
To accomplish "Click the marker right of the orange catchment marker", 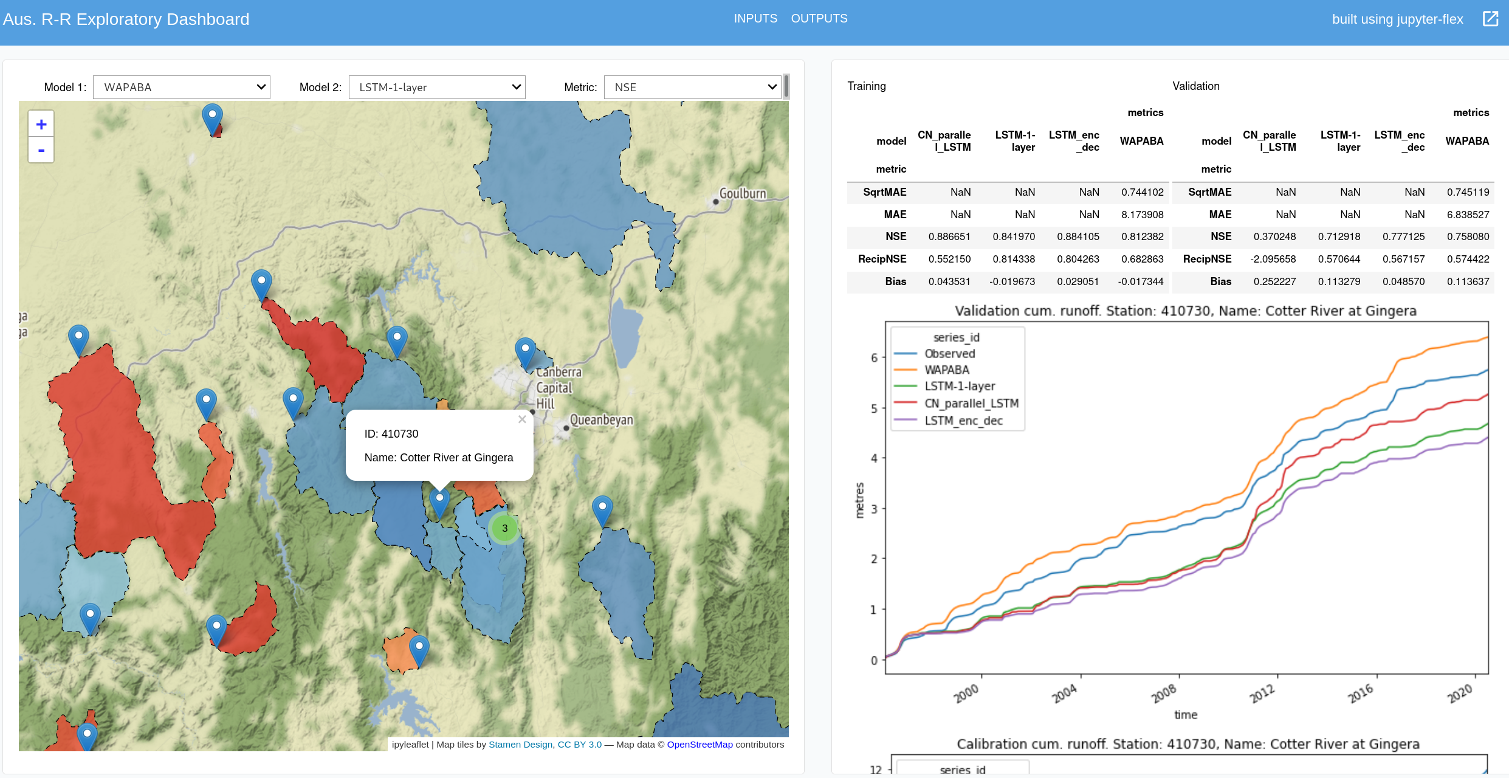I will tap(293, 404).
